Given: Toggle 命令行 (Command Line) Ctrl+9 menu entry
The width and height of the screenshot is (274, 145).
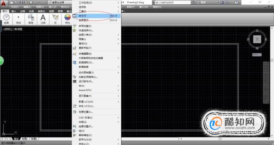Looking at the screenshot, I should pos(96,16).
